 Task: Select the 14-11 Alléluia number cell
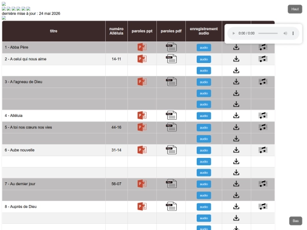(x=117, y=59)
